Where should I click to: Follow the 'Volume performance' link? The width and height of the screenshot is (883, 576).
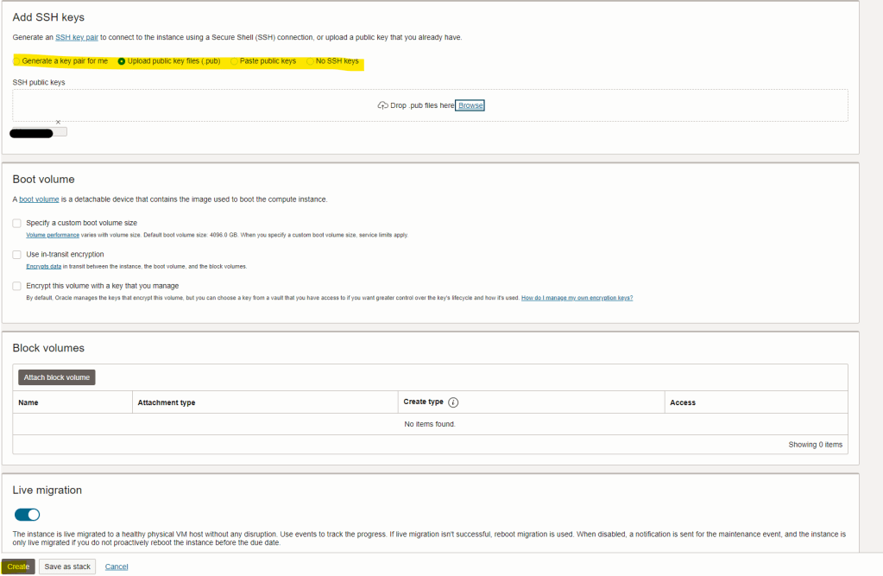point(53,235)
